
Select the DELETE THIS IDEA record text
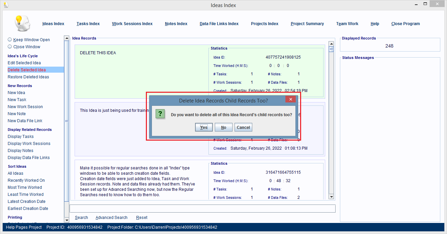pyautogui.click(x=98, y=53)
